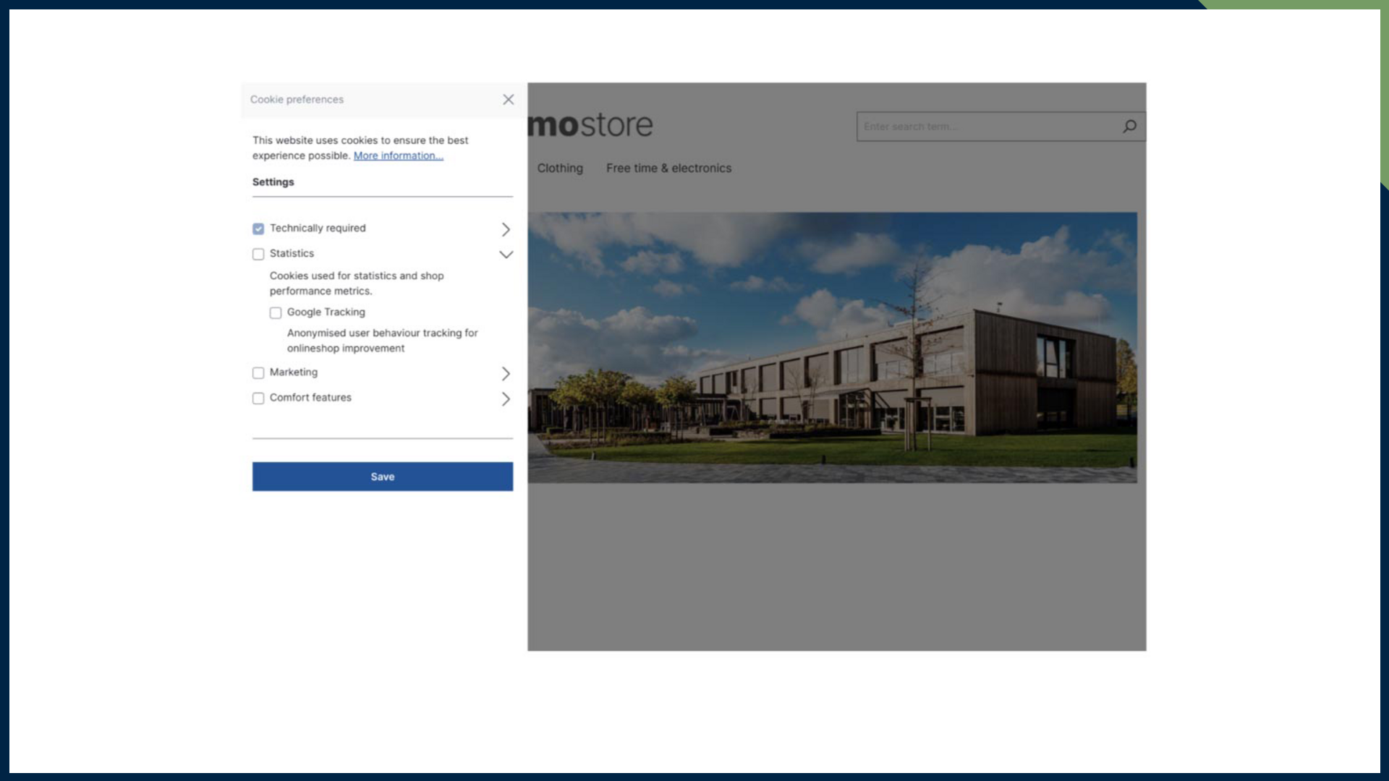The width and height of the screenshot is (1389, 781).
Task: Open the Clothing menu
Action: coord(559,168)
